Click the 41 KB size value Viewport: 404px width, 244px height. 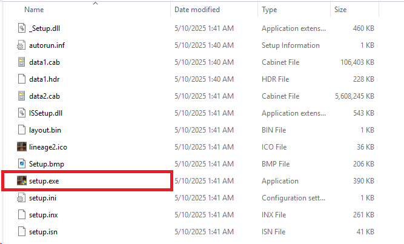[365, 232]
